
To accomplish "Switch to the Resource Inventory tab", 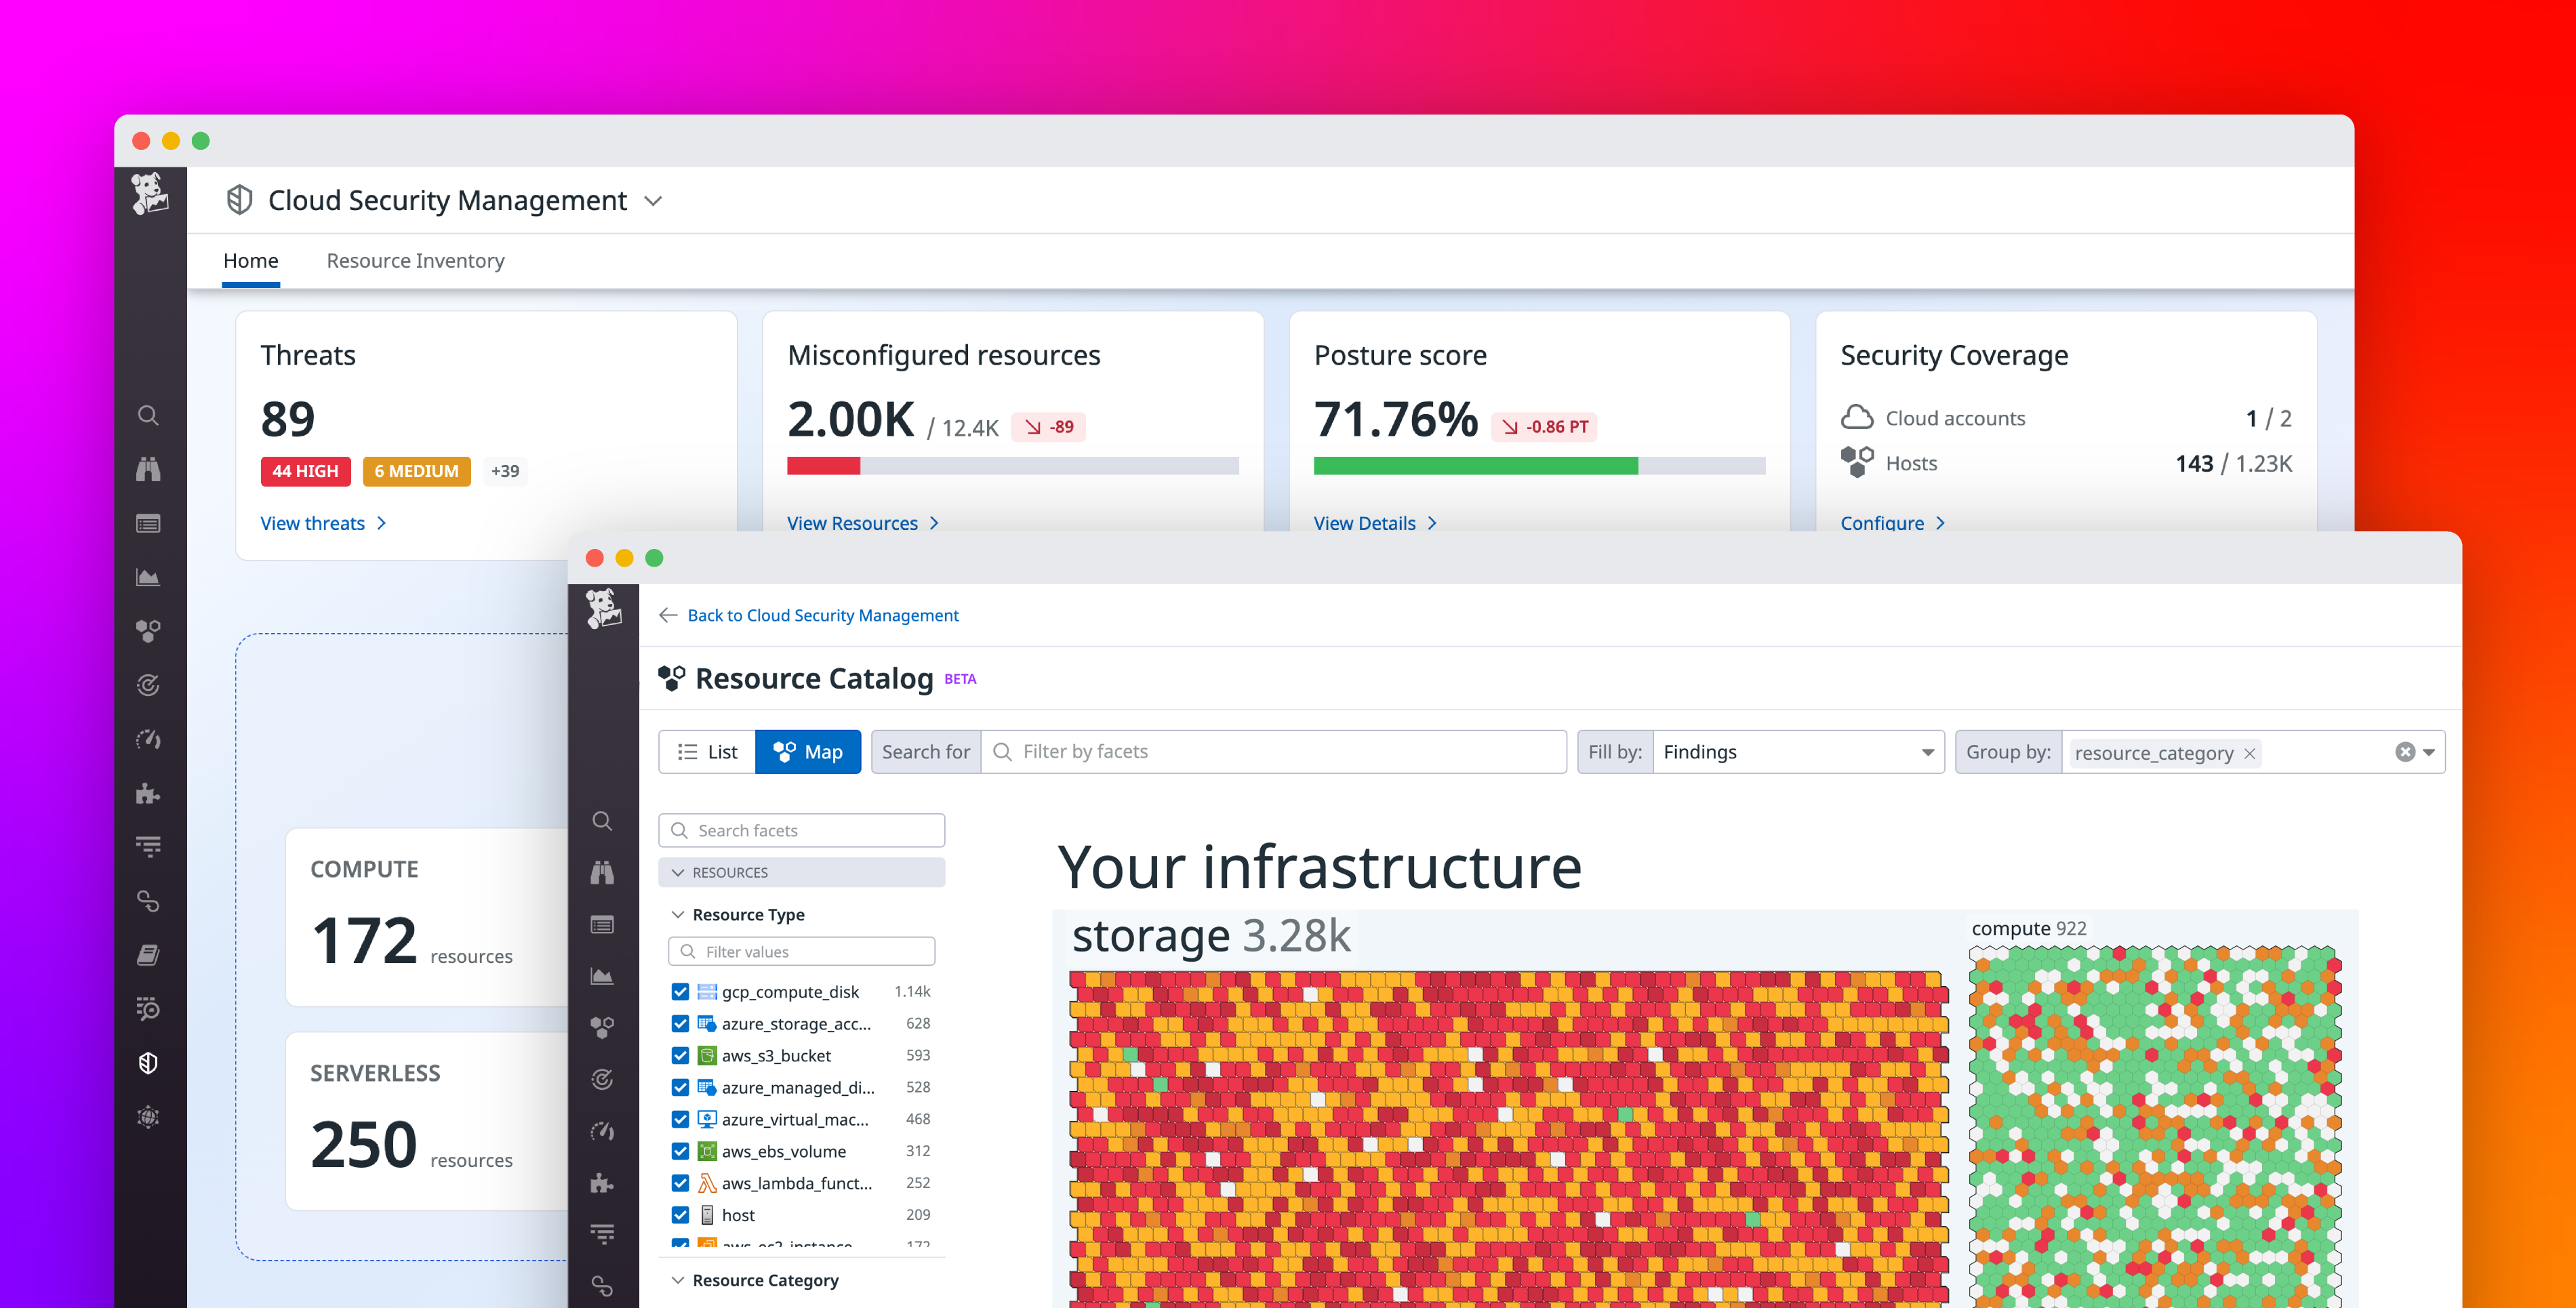I will tap(415, 260).
